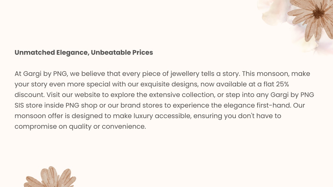Image resolution: width=333 pixels, height=187 pixels.
Task: Click the brown flower at slide bottom
Action: tap(50, 177)
